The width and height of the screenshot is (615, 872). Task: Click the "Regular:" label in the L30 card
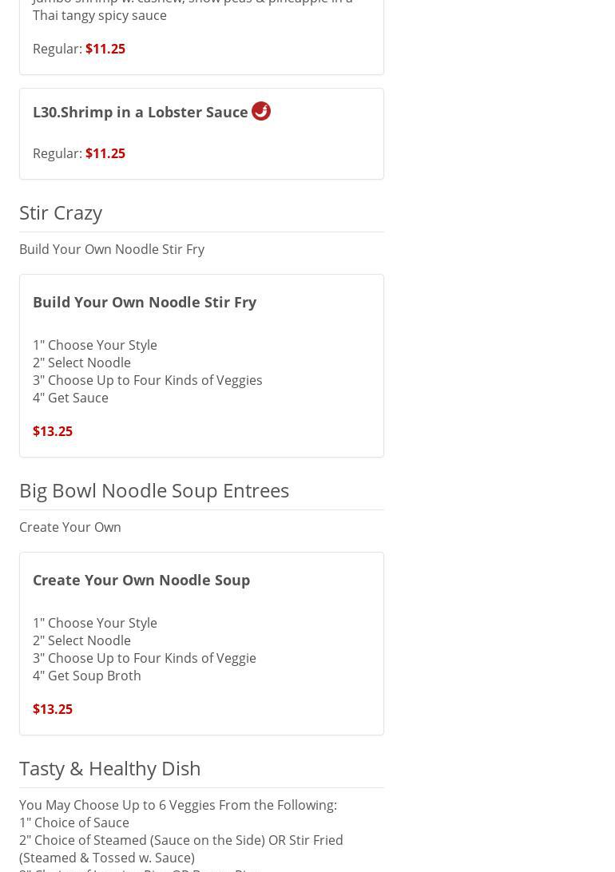[x=57, y=153]
